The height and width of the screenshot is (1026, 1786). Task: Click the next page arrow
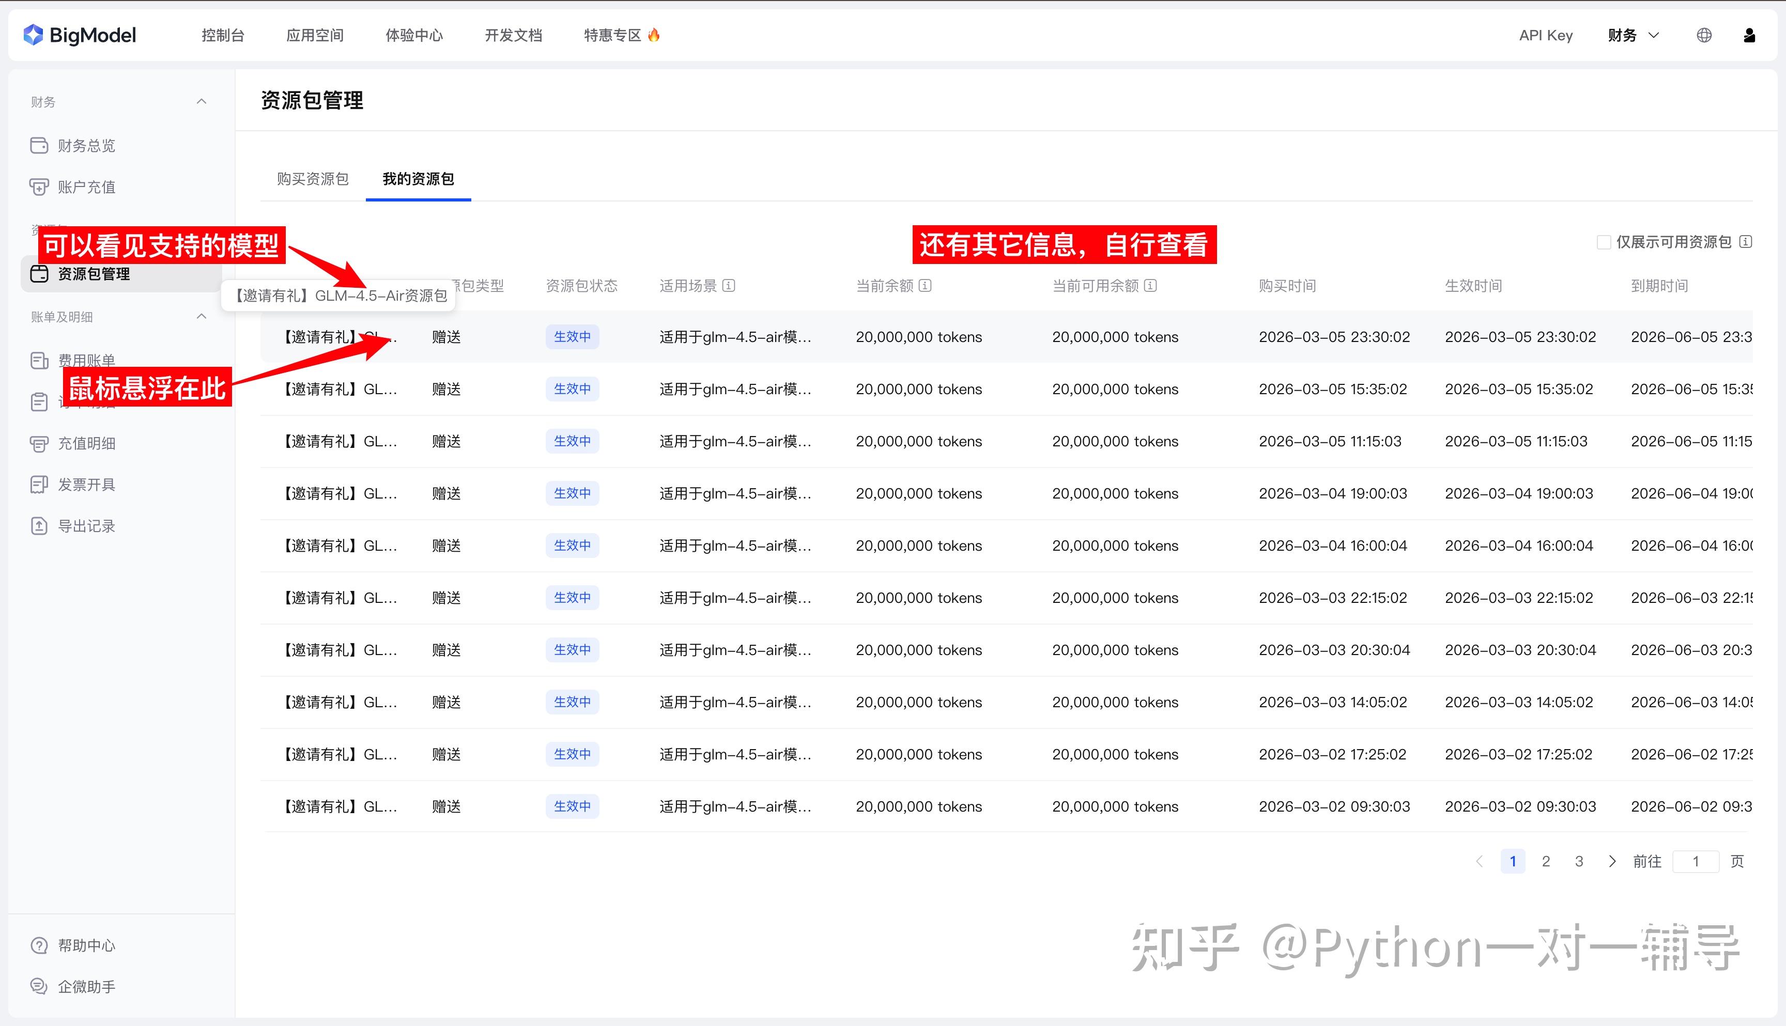pos(1612,861)
